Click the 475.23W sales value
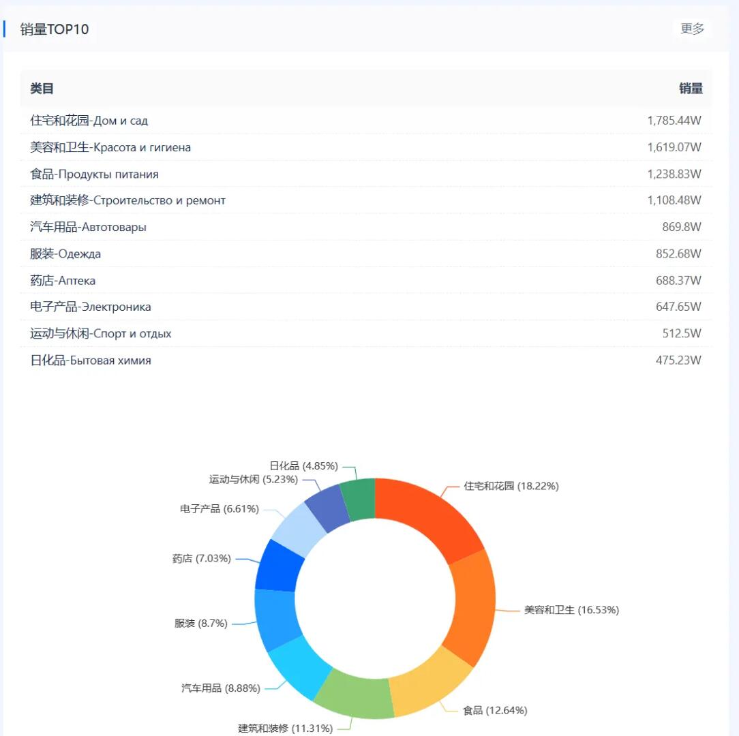This screenshot has height=736, width=739. pos(678,360)
